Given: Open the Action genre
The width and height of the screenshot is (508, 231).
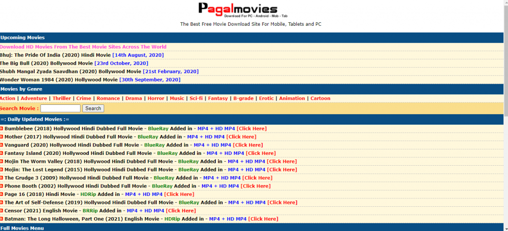Looking at the screenshot, I should (7, 98).
